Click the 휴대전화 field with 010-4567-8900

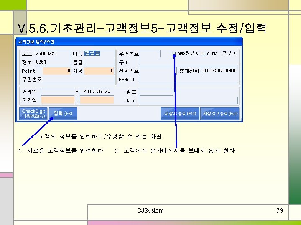pos(219,70)
